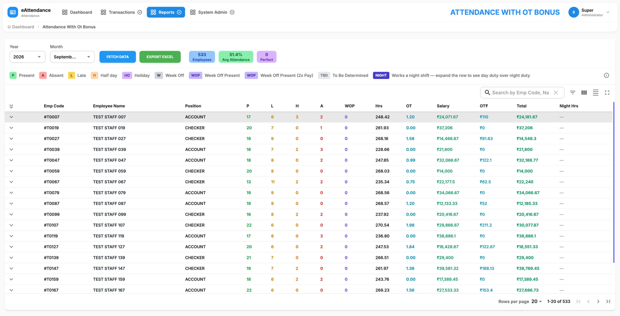Click the EXPORT EXCEL button
Viewport: 620px width, 316px height.
pos(160,57)
